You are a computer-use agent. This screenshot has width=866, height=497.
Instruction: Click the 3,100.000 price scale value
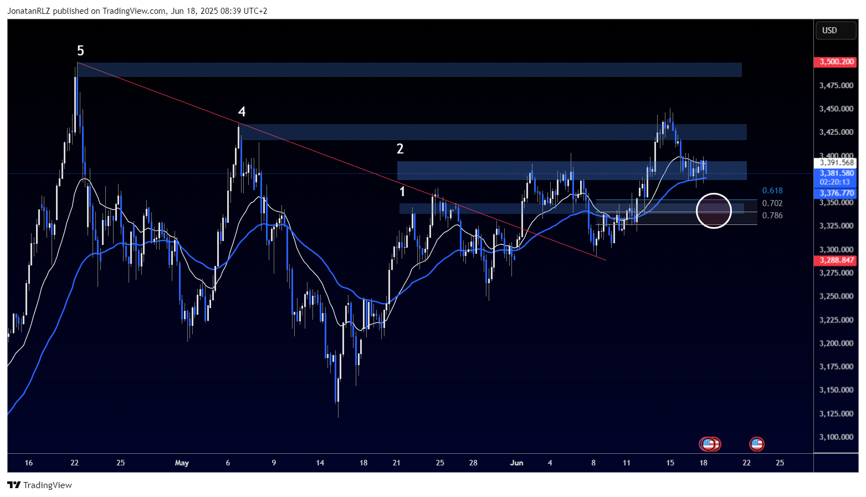836,437
